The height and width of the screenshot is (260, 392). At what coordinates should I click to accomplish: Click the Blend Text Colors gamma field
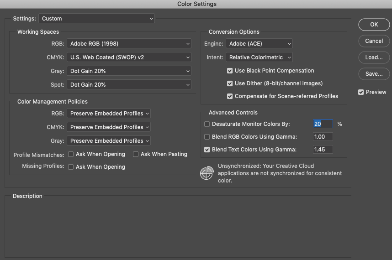click(x=323, y=150)
